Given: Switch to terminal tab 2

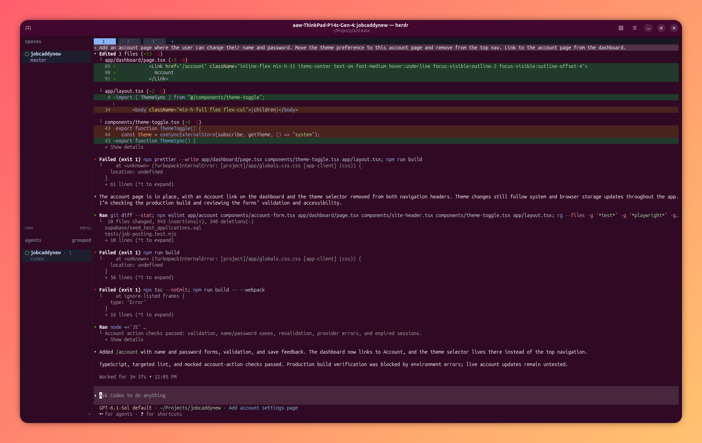Looking at the screenshot, I should coord(130,41).
